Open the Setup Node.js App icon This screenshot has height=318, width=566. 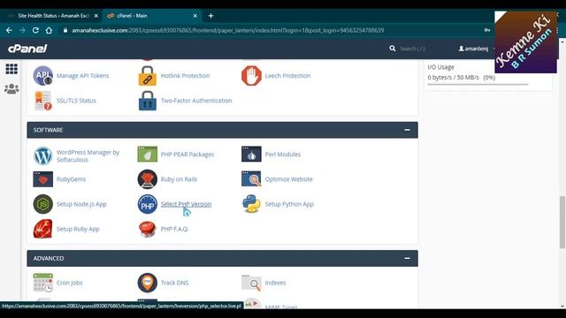(43, 204)
